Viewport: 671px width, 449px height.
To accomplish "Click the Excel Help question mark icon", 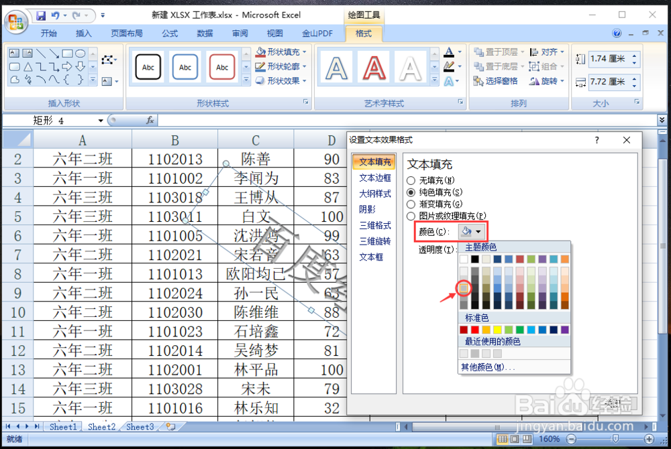I will click(x=617, y=33).
